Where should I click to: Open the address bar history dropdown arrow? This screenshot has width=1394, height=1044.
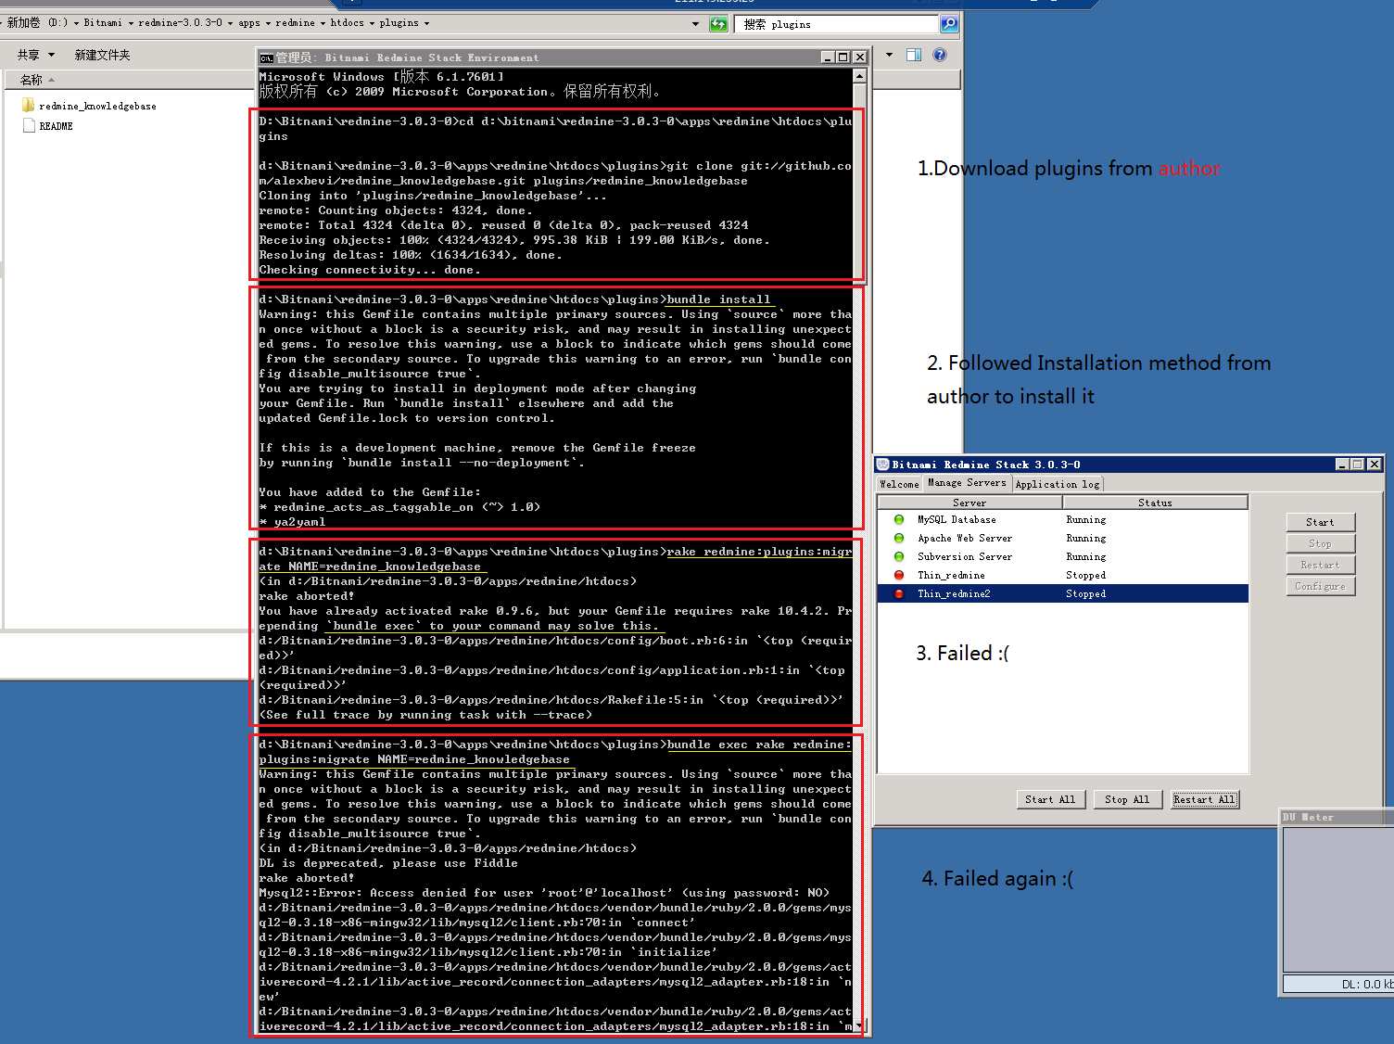point(696,24)
